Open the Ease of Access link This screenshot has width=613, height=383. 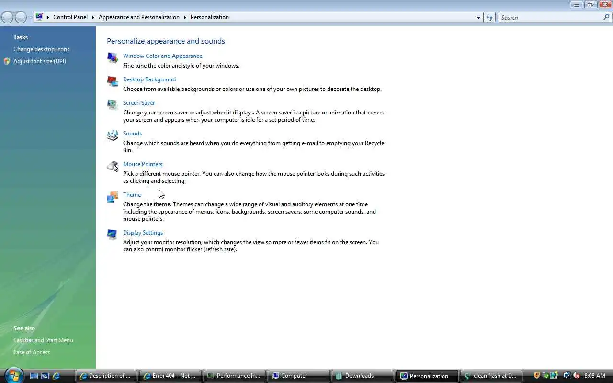[x=32, y=352]
